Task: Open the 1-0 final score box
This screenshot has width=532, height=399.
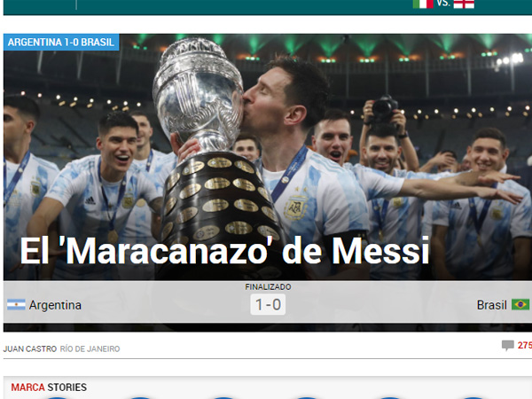Action: 268,304
